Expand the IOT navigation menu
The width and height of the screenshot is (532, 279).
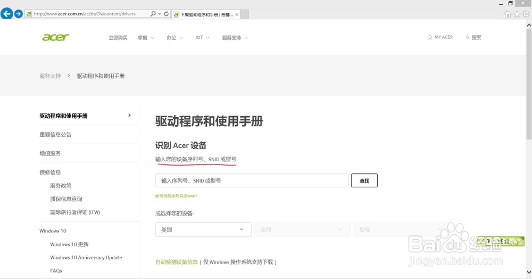[x=202, y=38]
